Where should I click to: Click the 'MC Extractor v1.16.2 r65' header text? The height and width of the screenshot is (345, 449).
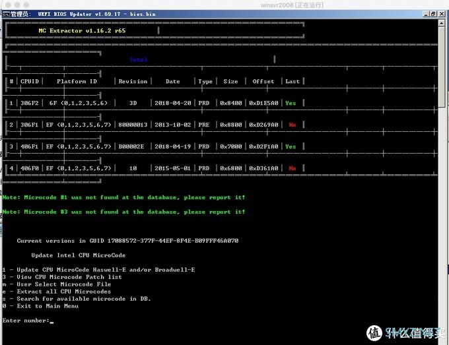(82, 30)
